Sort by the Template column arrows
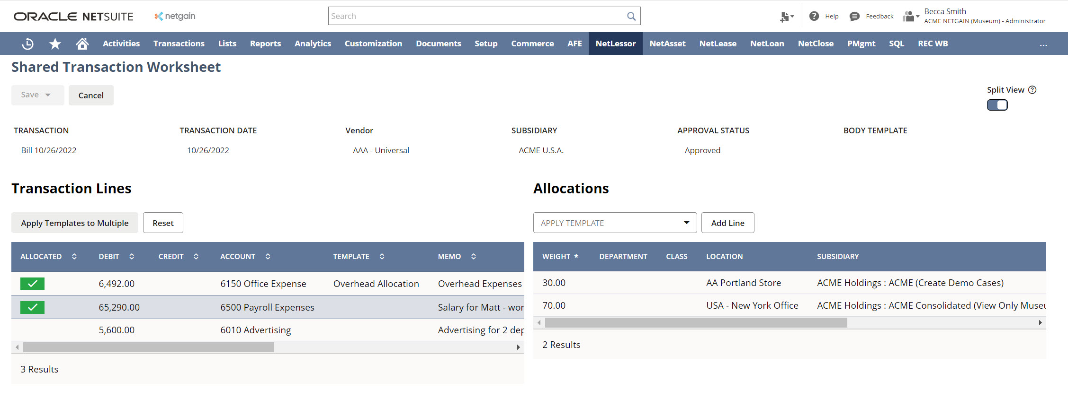This screenshot has height=416, width=1068. (x=382, y=256)
